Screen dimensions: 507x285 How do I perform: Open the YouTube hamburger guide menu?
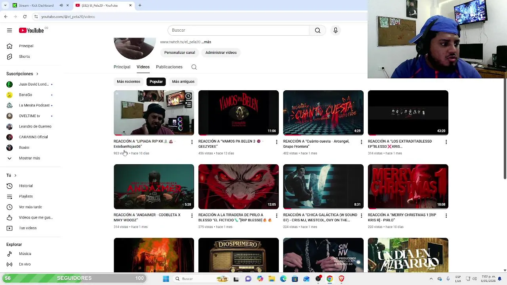(x=9, y=30)
